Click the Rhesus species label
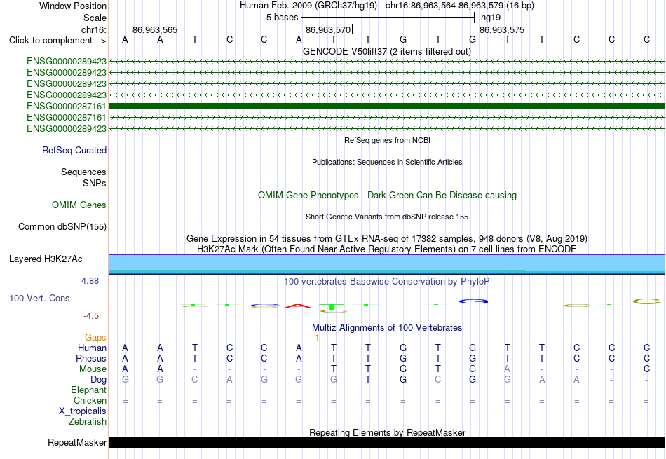 coord(91,358)
